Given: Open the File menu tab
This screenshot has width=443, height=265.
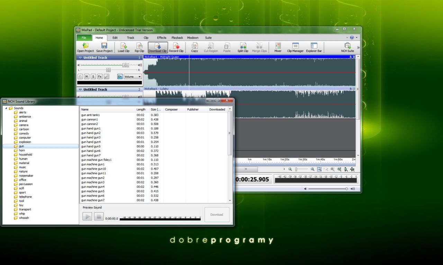Looking at the screenshot, I should coord(84,38).
